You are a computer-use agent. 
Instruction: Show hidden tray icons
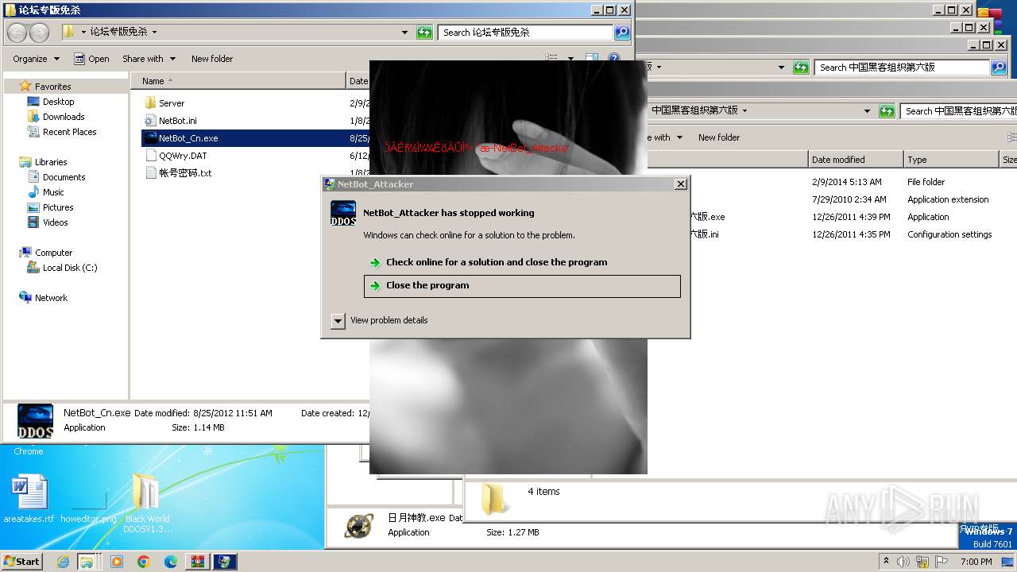pyautogui.click(x=886, y=562)
